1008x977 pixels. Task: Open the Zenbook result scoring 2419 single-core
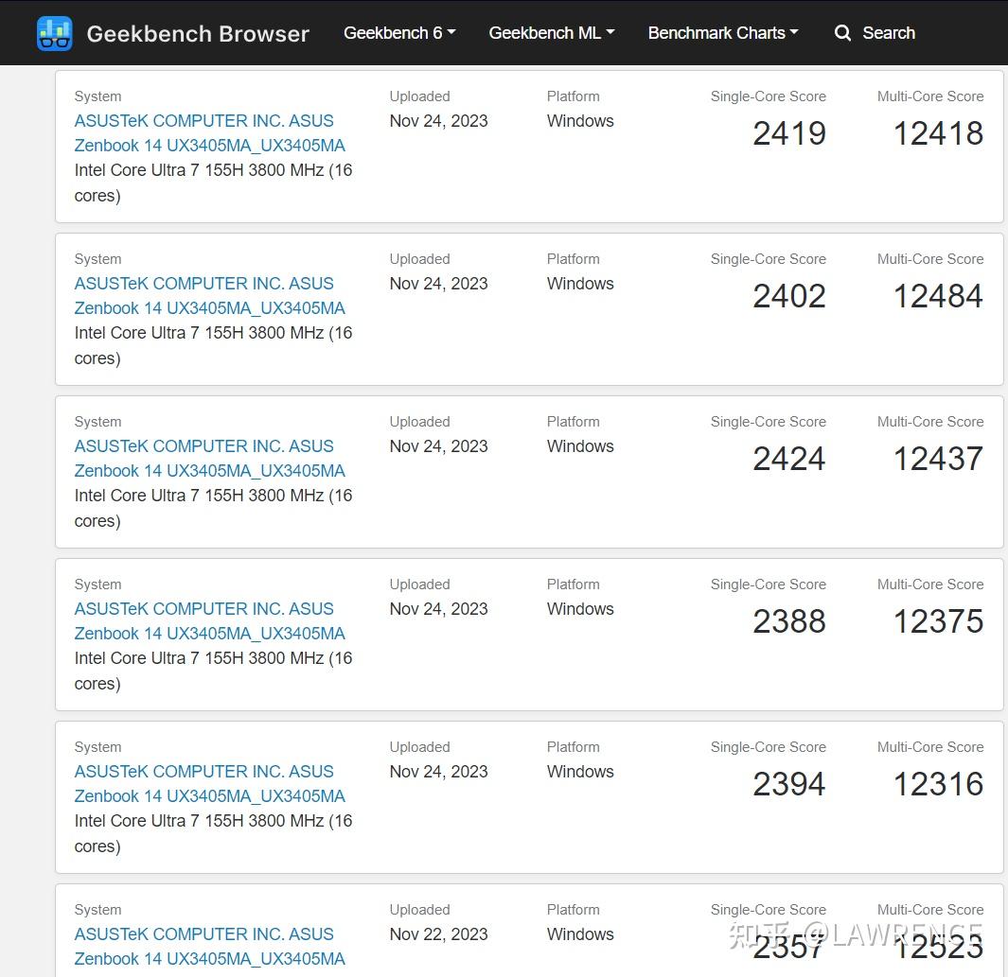pos(209,133)
